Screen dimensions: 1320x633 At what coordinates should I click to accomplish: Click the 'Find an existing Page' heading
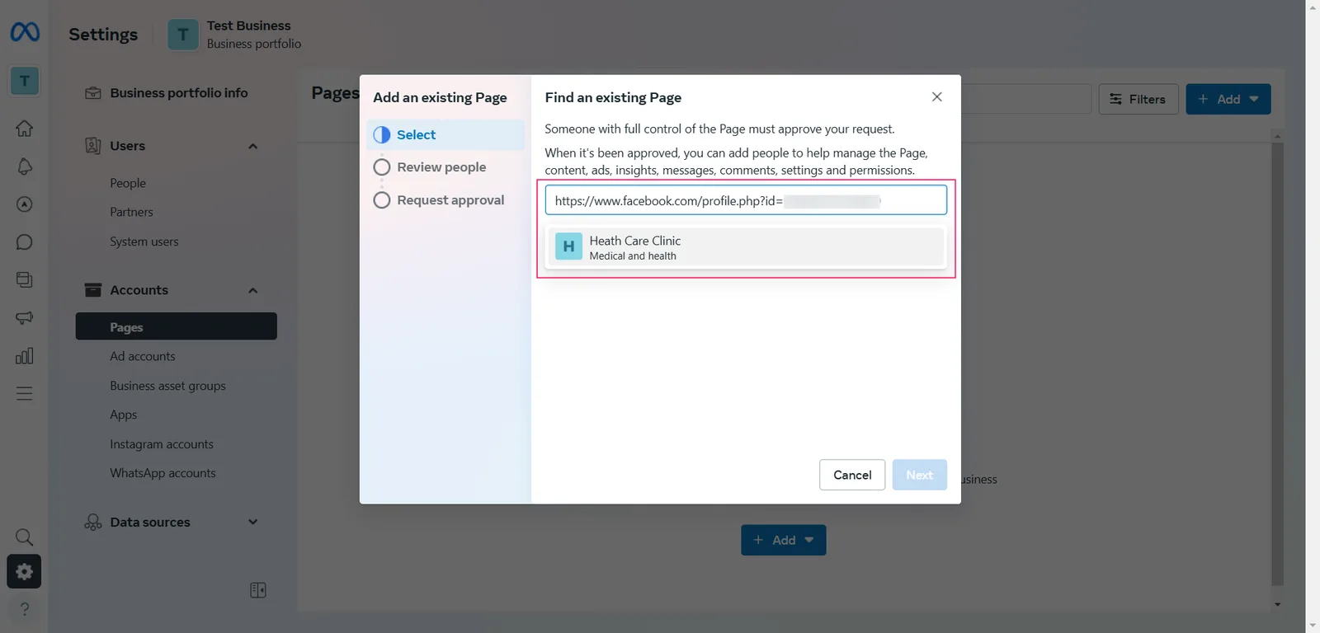click(x=613, y=97)
